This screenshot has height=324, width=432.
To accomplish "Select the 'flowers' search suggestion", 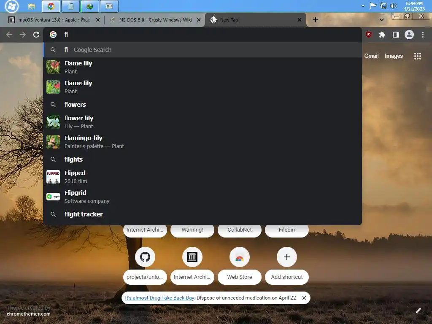I will click(202, 105).
